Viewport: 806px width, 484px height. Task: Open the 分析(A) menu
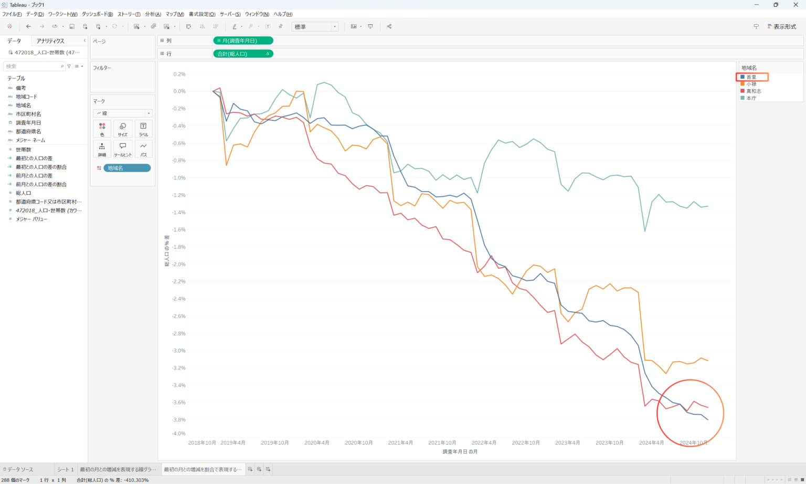pos(153,14)
